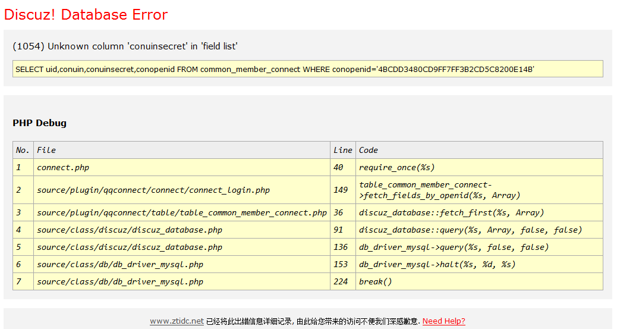Select the discuz_database::query code cell

(479, 230)
